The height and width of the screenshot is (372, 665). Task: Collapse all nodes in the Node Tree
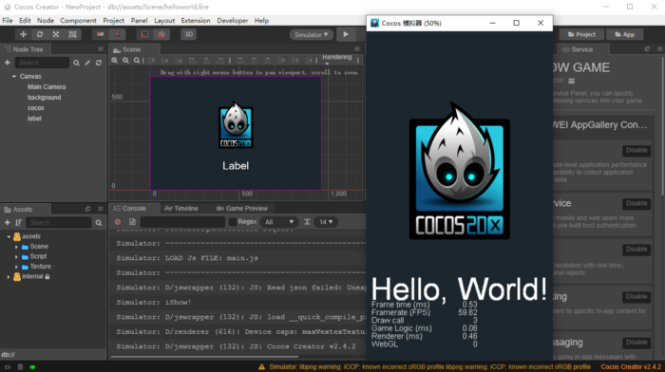click(87, 63)
